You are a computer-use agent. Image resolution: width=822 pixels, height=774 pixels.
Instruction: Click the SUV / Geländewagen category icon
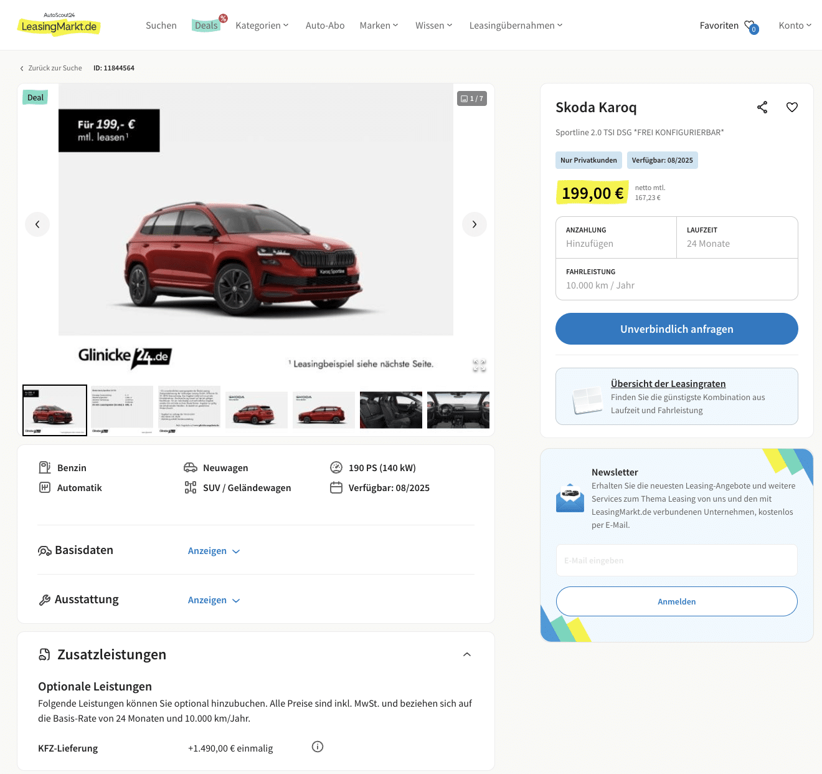pos(191,487)
